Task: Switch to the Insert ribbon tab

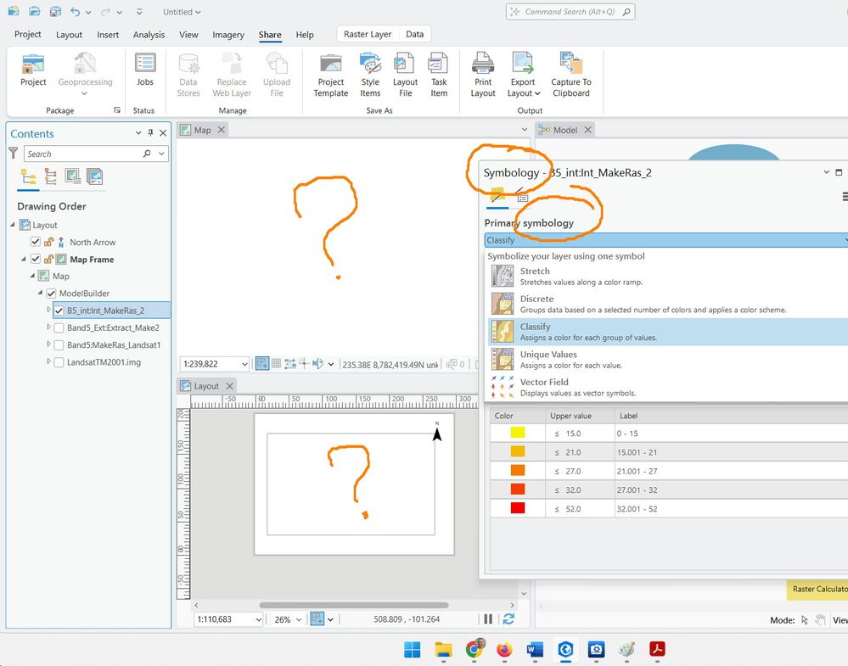Action: tap(108, 35)
